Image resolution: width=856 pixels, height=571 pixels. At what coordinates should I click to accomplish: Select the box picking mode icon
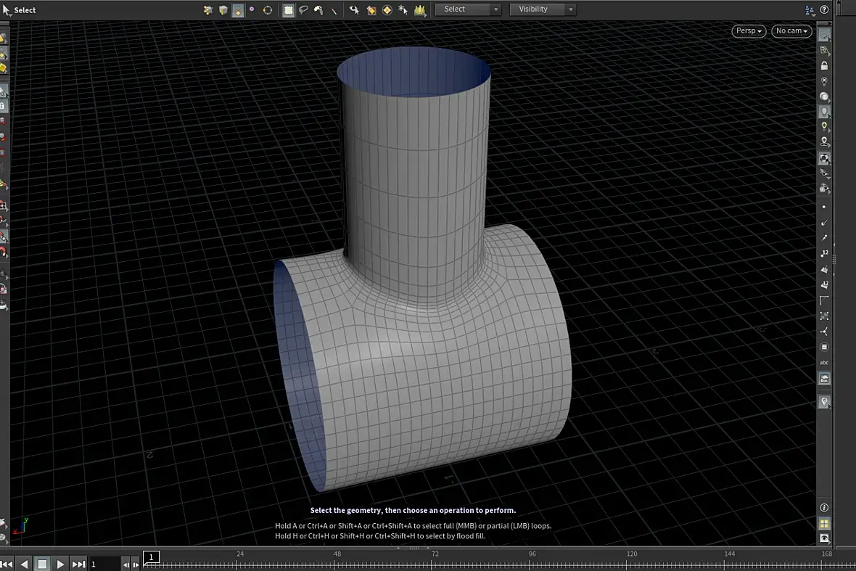coord(288,10)
